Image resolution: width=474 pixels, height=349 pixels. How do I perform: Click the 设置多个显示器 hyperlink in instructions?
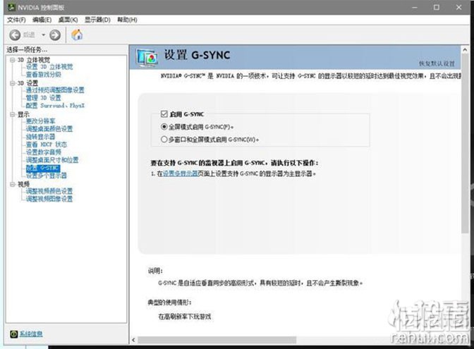(180, 173)
